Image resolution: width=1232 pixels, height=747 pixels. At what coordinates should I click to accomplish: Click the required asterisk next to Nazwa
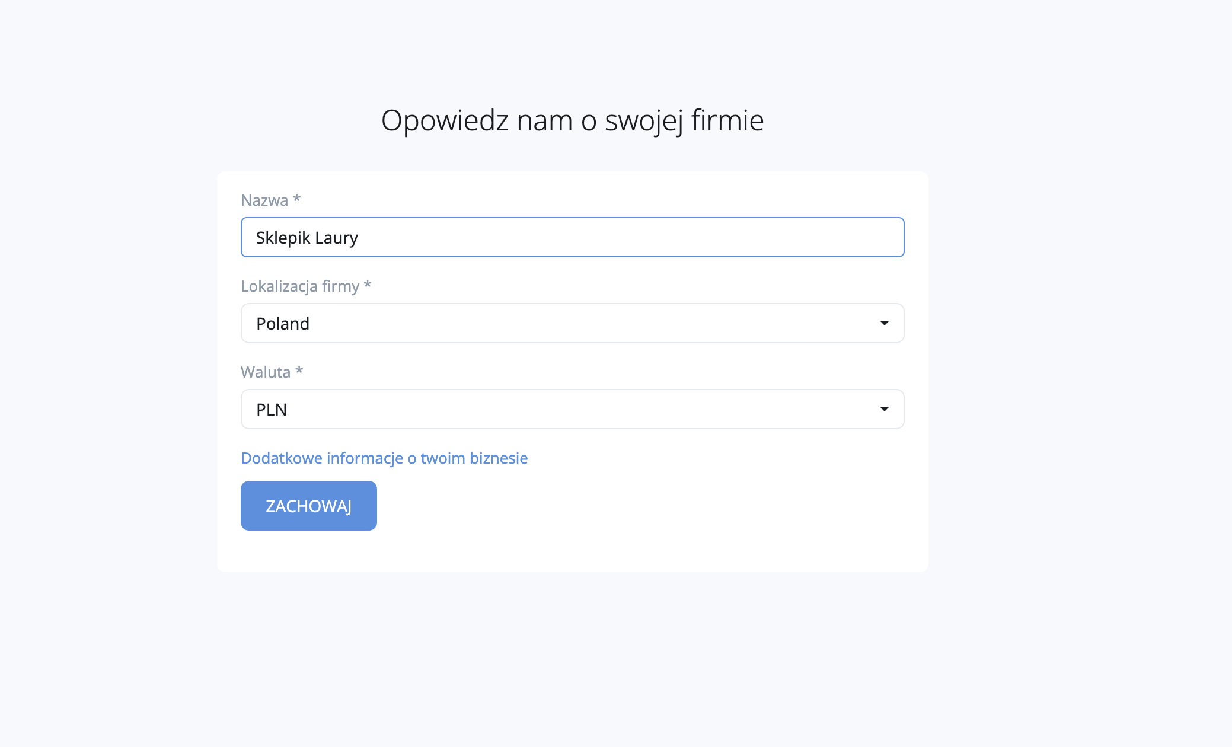[297, 199]
